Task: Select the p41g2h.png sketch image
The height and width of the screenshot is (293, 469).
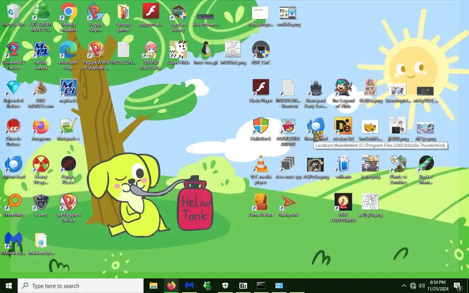Action: click(370, 206)
